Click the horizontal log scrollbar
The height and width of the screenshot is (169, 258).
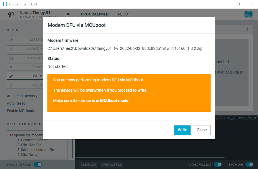[x=150, y=158]
